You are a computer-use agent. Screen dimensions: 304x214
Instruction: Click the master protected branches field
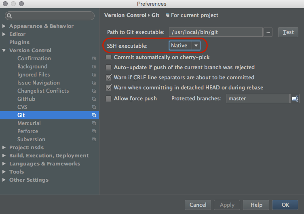pyautogui.click(x=258, y=99)
